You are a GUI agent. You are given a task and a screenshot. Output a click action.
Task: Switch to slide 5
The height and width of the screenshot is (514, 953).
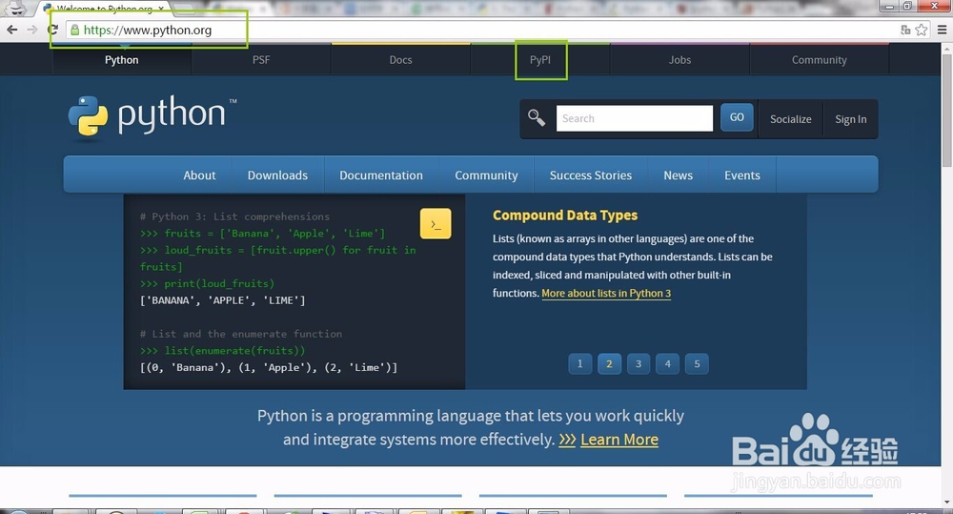click(697, 363)
